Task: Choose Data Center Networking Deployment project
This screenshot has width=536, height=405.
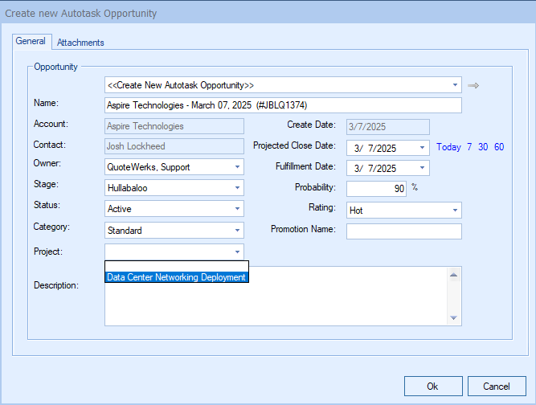Action: point(176,277)
